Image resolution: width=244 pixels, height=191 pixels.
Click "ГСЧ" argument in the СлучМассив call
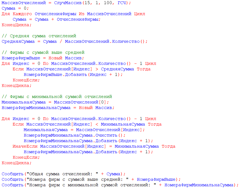click(x=121, y=3)
